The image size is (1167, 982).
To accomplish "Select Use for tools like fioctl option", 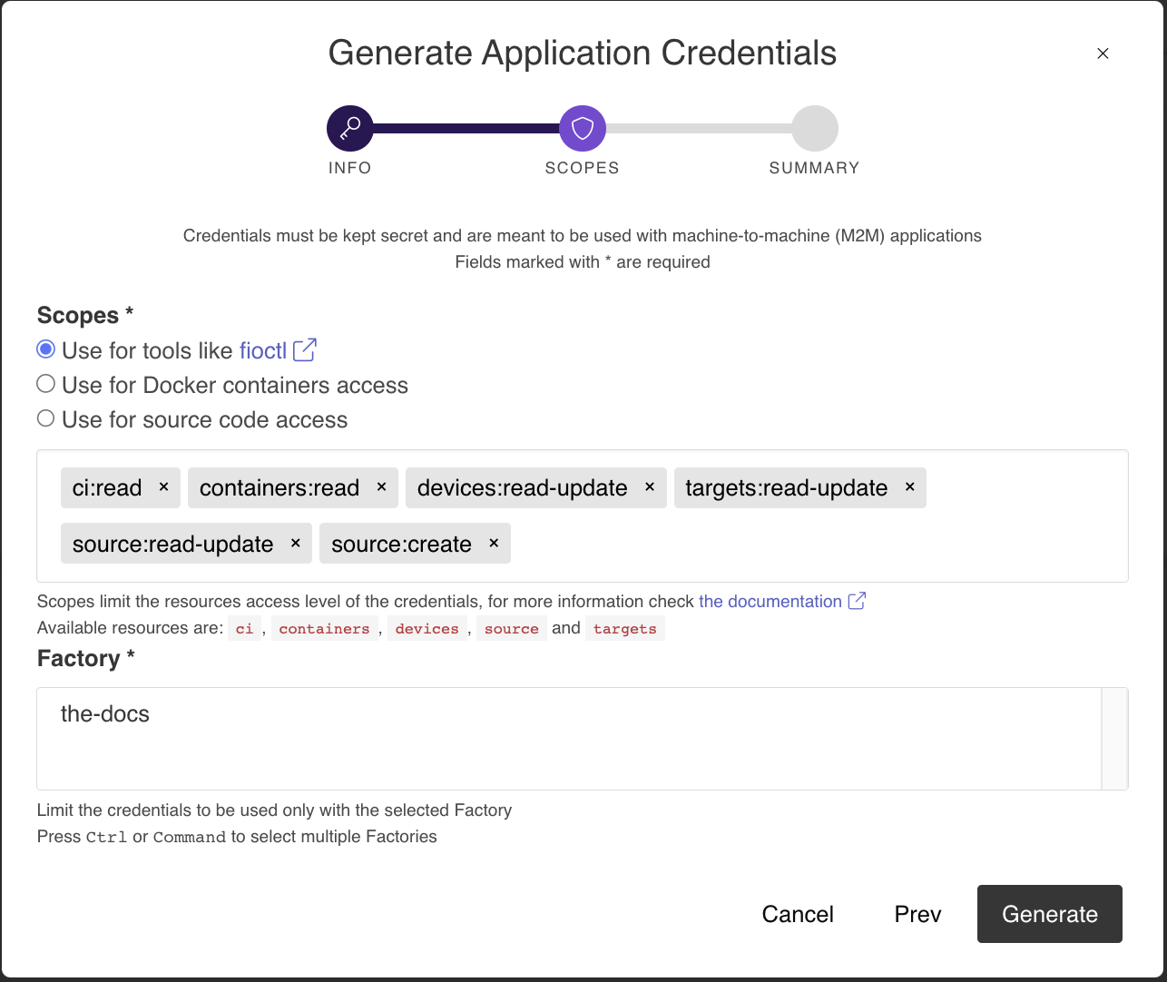I will coord(46,349).
